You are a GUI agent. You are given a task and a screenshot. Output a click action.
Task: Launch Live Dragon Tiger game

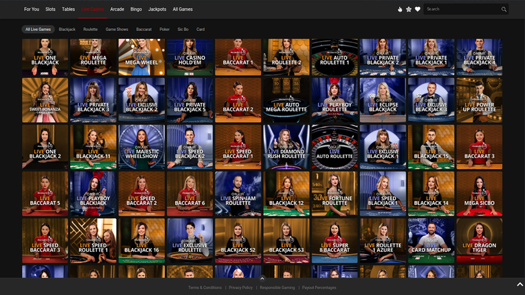(x=479, y=241)
